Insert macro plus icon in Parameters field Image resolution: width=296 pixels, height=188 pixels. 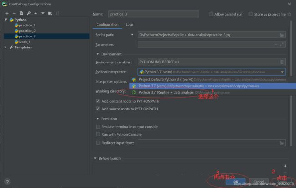coord(276,45)
